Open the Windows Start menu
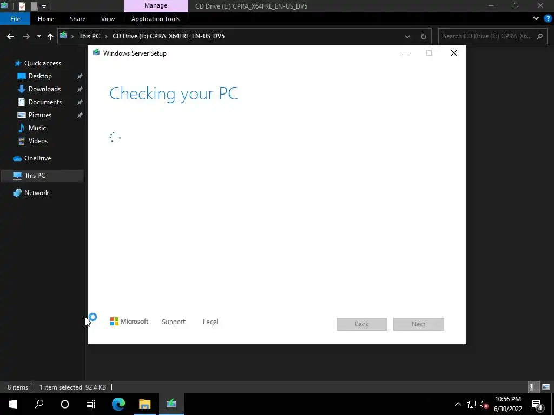This screenshot has width=554, height=415. point(13,404)
